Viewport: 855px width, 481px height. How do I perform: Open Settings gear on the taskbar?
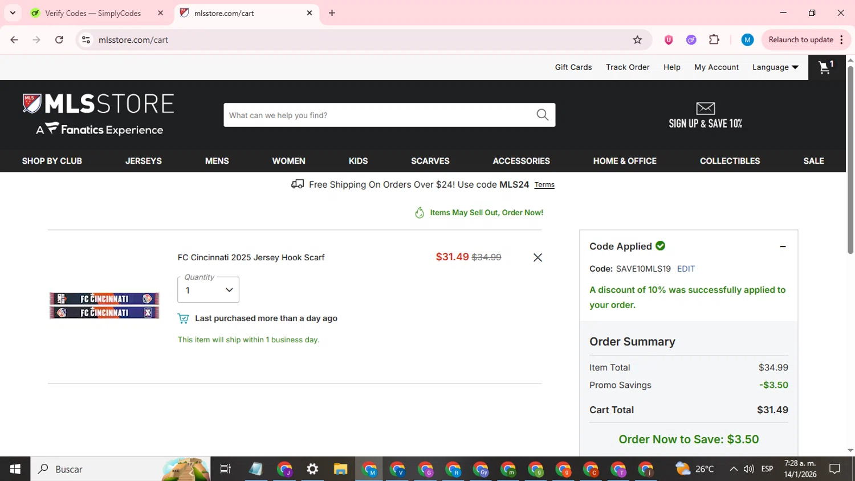[312, 469]
